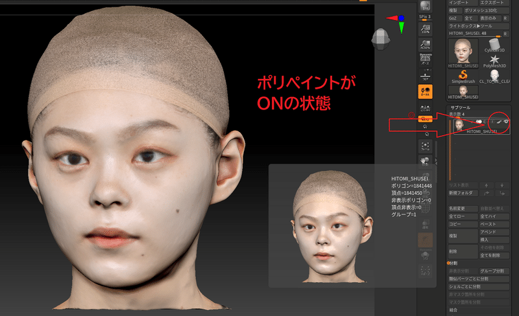Click the Transparent (透明) icon
The image size is (519, 316).
[426, 224]
